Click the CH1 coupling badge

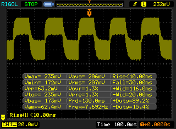10,125
